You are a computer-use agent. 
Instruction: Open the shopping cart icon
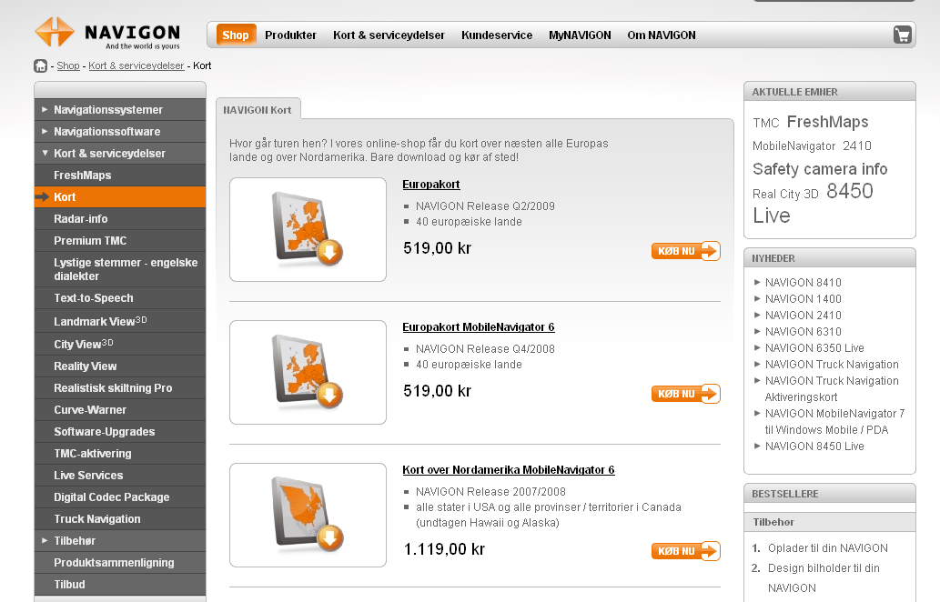[x=902, y=35]
